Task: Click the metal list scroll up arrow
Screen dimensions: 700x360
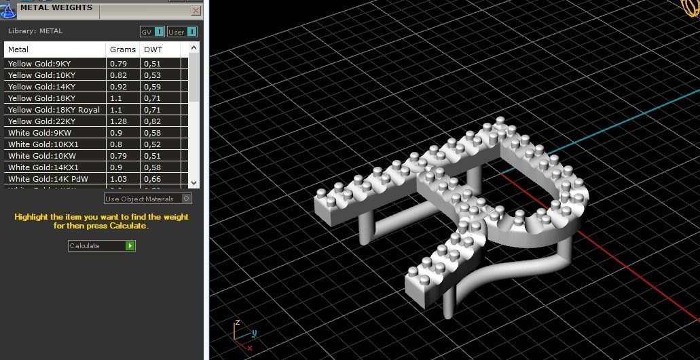Action: [x=194, y=47]
